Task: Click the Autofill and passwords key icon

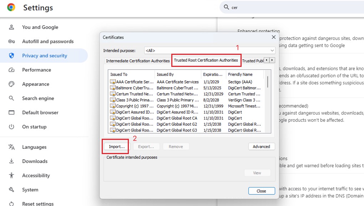Action: point(11,42)
